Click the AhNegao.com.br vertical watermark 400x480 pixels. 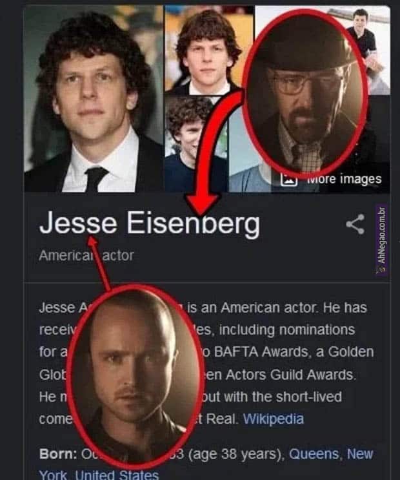click(x=382, y=240)
